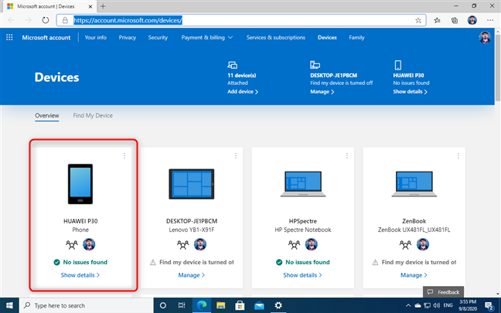The height and width of the screenshot is (313, 501).
Task: Click the ZenBook laptop image
Action: point(414,184)
